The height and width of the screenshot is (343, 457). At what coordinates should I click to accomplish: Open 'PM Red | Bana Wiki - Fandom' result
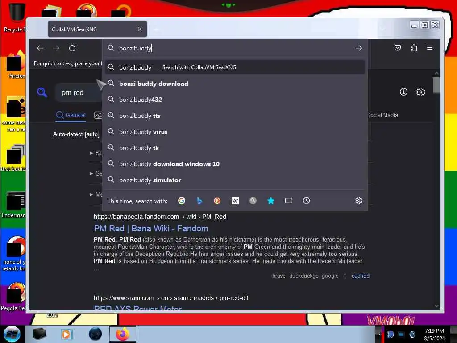[x=151, y=228]
